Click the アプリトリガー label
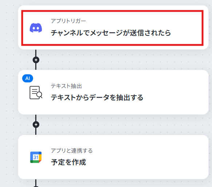 click(x=68, y=21)
